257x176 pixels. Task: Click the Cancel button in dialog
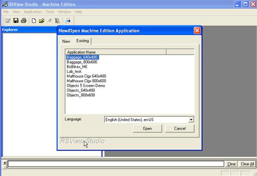(x=180, y=129)
